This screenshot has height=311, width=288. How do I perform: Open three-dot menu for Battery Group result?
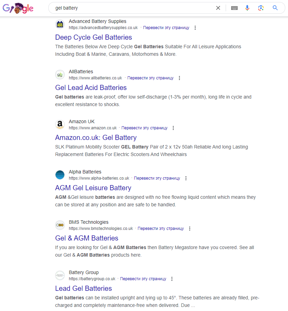172,279
